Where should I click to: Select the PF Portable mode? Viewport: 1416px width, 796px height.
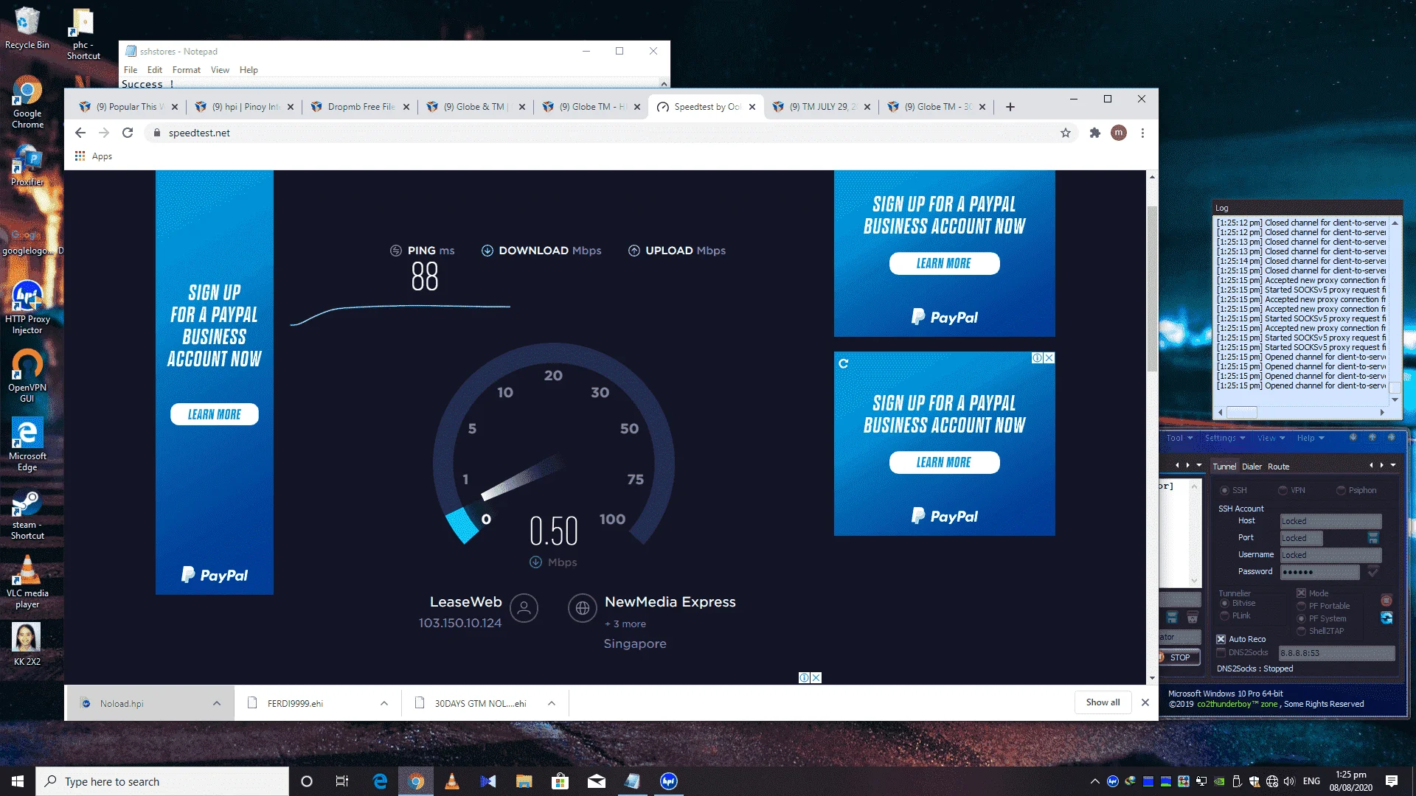pyautogui.click(x=1301, y=606)
